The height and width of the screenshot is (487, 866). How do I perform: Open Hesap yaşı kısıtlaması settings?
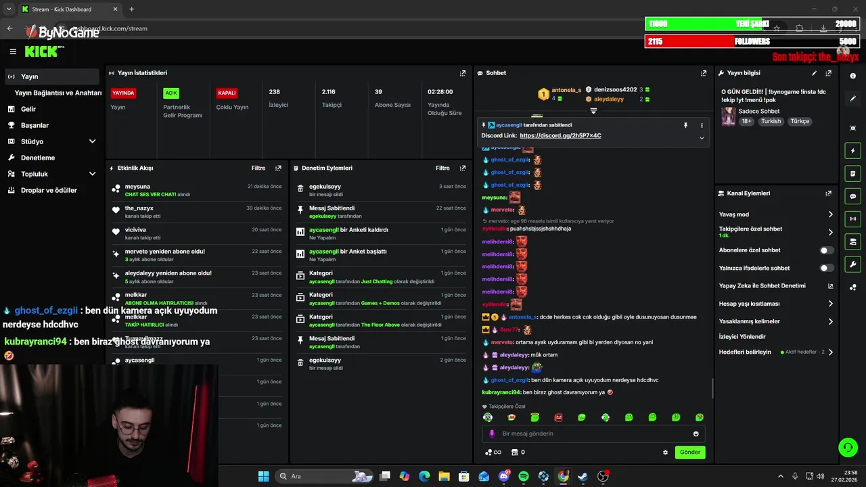775,304
